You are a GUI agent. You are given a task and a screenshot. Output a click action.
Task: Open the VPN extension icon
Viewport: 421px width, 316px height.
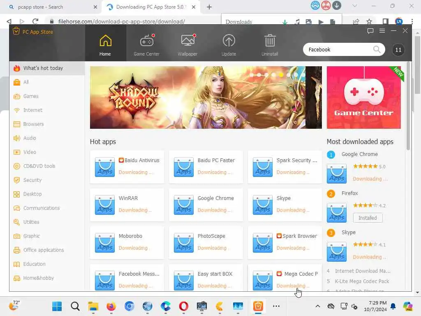[326, 6]
